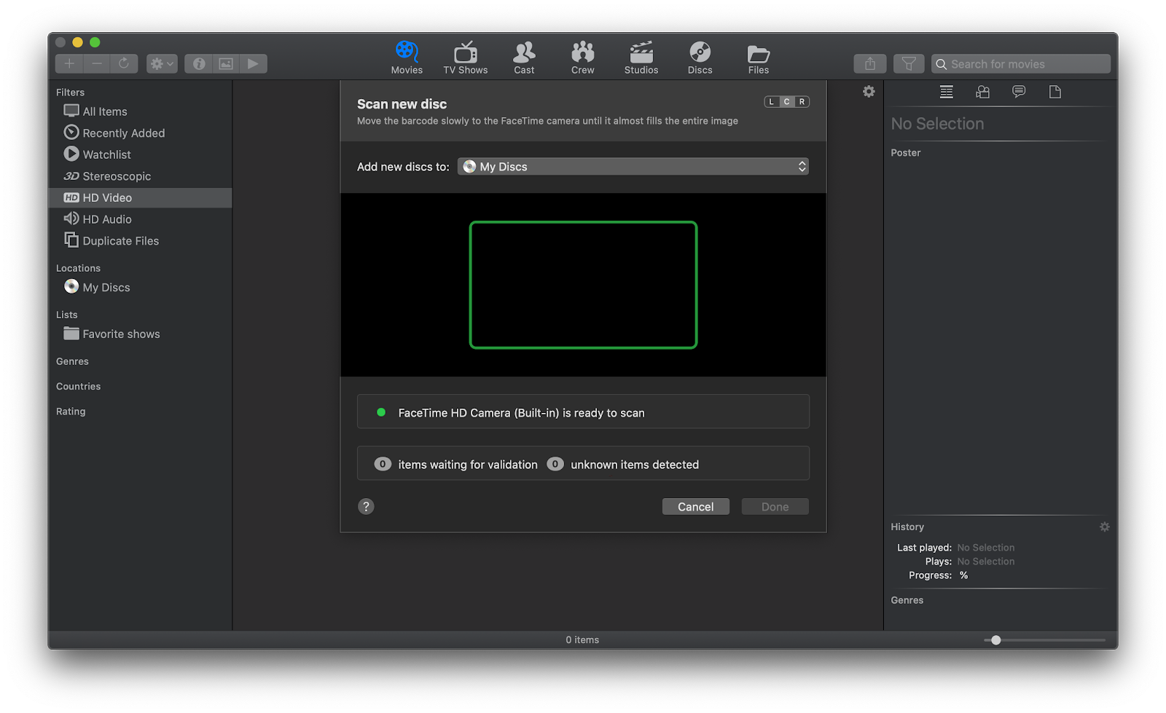The width and height of the screenshot is (1166, 713).
Task: Switch to the Studios section
Action: (x=641, y=58)
